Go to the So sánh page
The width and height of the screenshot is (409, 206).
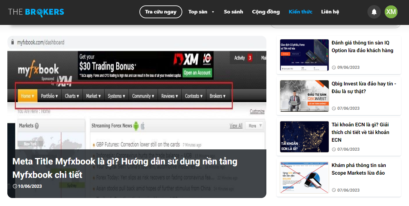(233, 12)
